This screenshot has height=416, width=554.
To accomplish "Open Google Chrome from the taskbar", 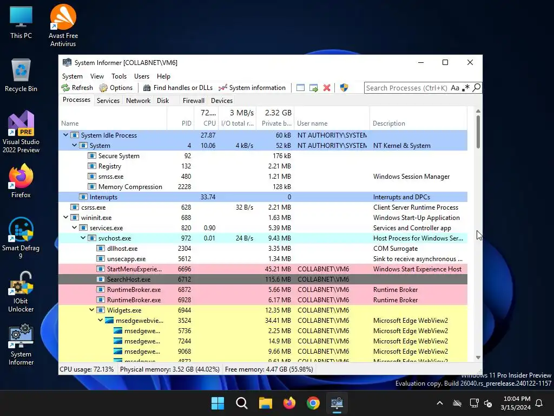I will (x=313, y=403).
